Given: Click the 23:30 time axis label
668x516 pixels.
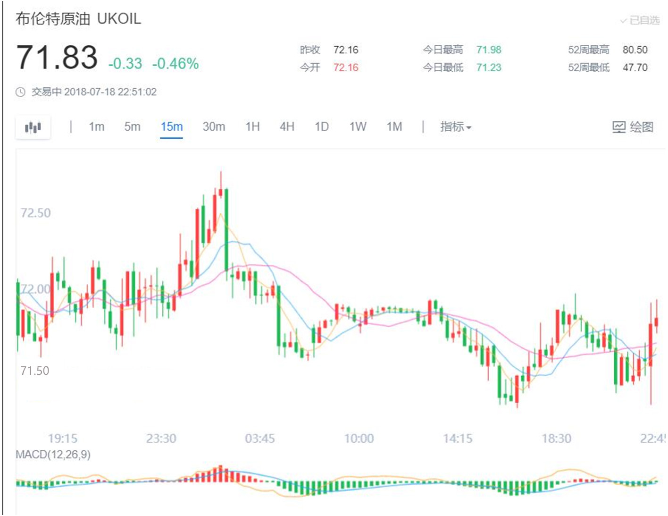Looking at the screenshot, I should tap(161, 439).
